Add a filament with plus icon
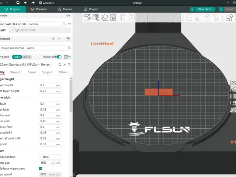Viewport: 236px width, 177px height. click(x=53, y=39)
